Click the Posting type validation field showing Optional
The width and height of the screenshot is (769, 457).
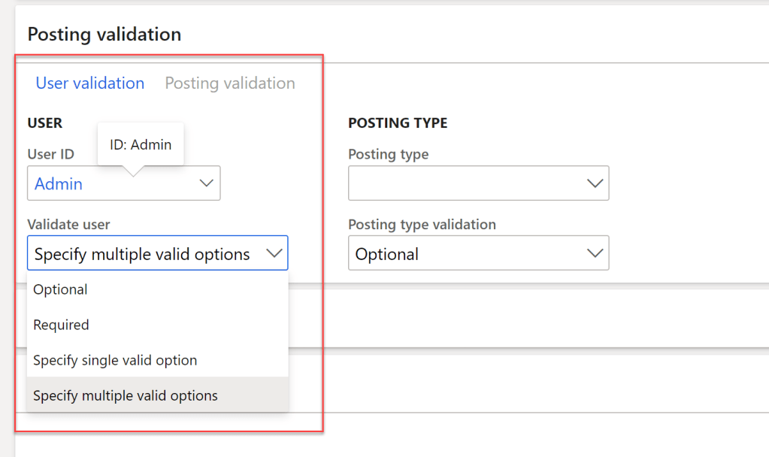point(462,255)
